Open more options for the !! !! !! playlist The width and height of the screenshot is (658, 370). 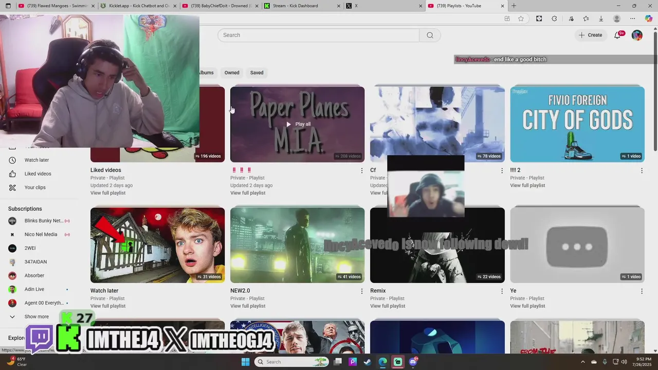click(x=361, y=171)
